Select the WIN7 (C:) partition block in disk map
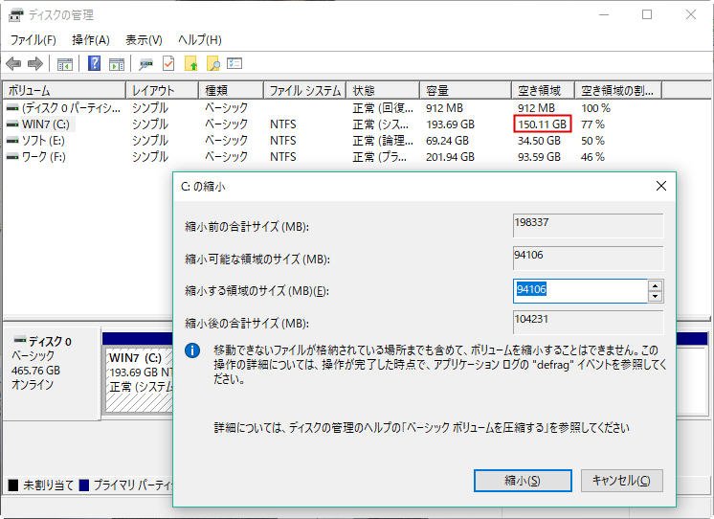This screenshot has width=714, height=519. tap(139, 379)
